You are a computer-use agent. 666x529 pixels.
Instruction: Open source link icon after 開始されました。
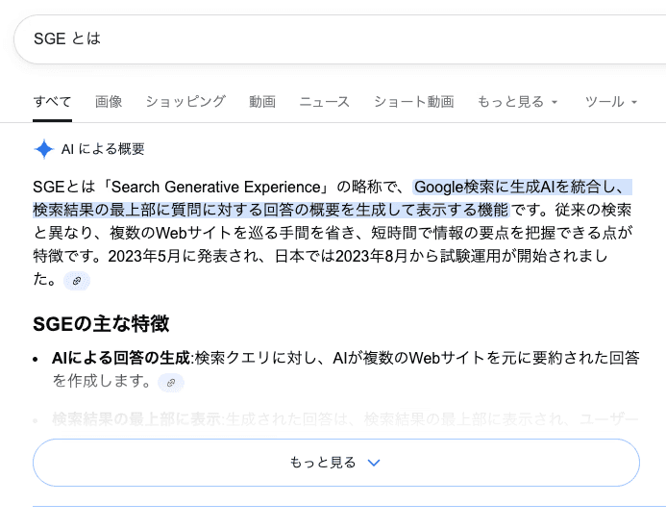[x=77, y=281]
